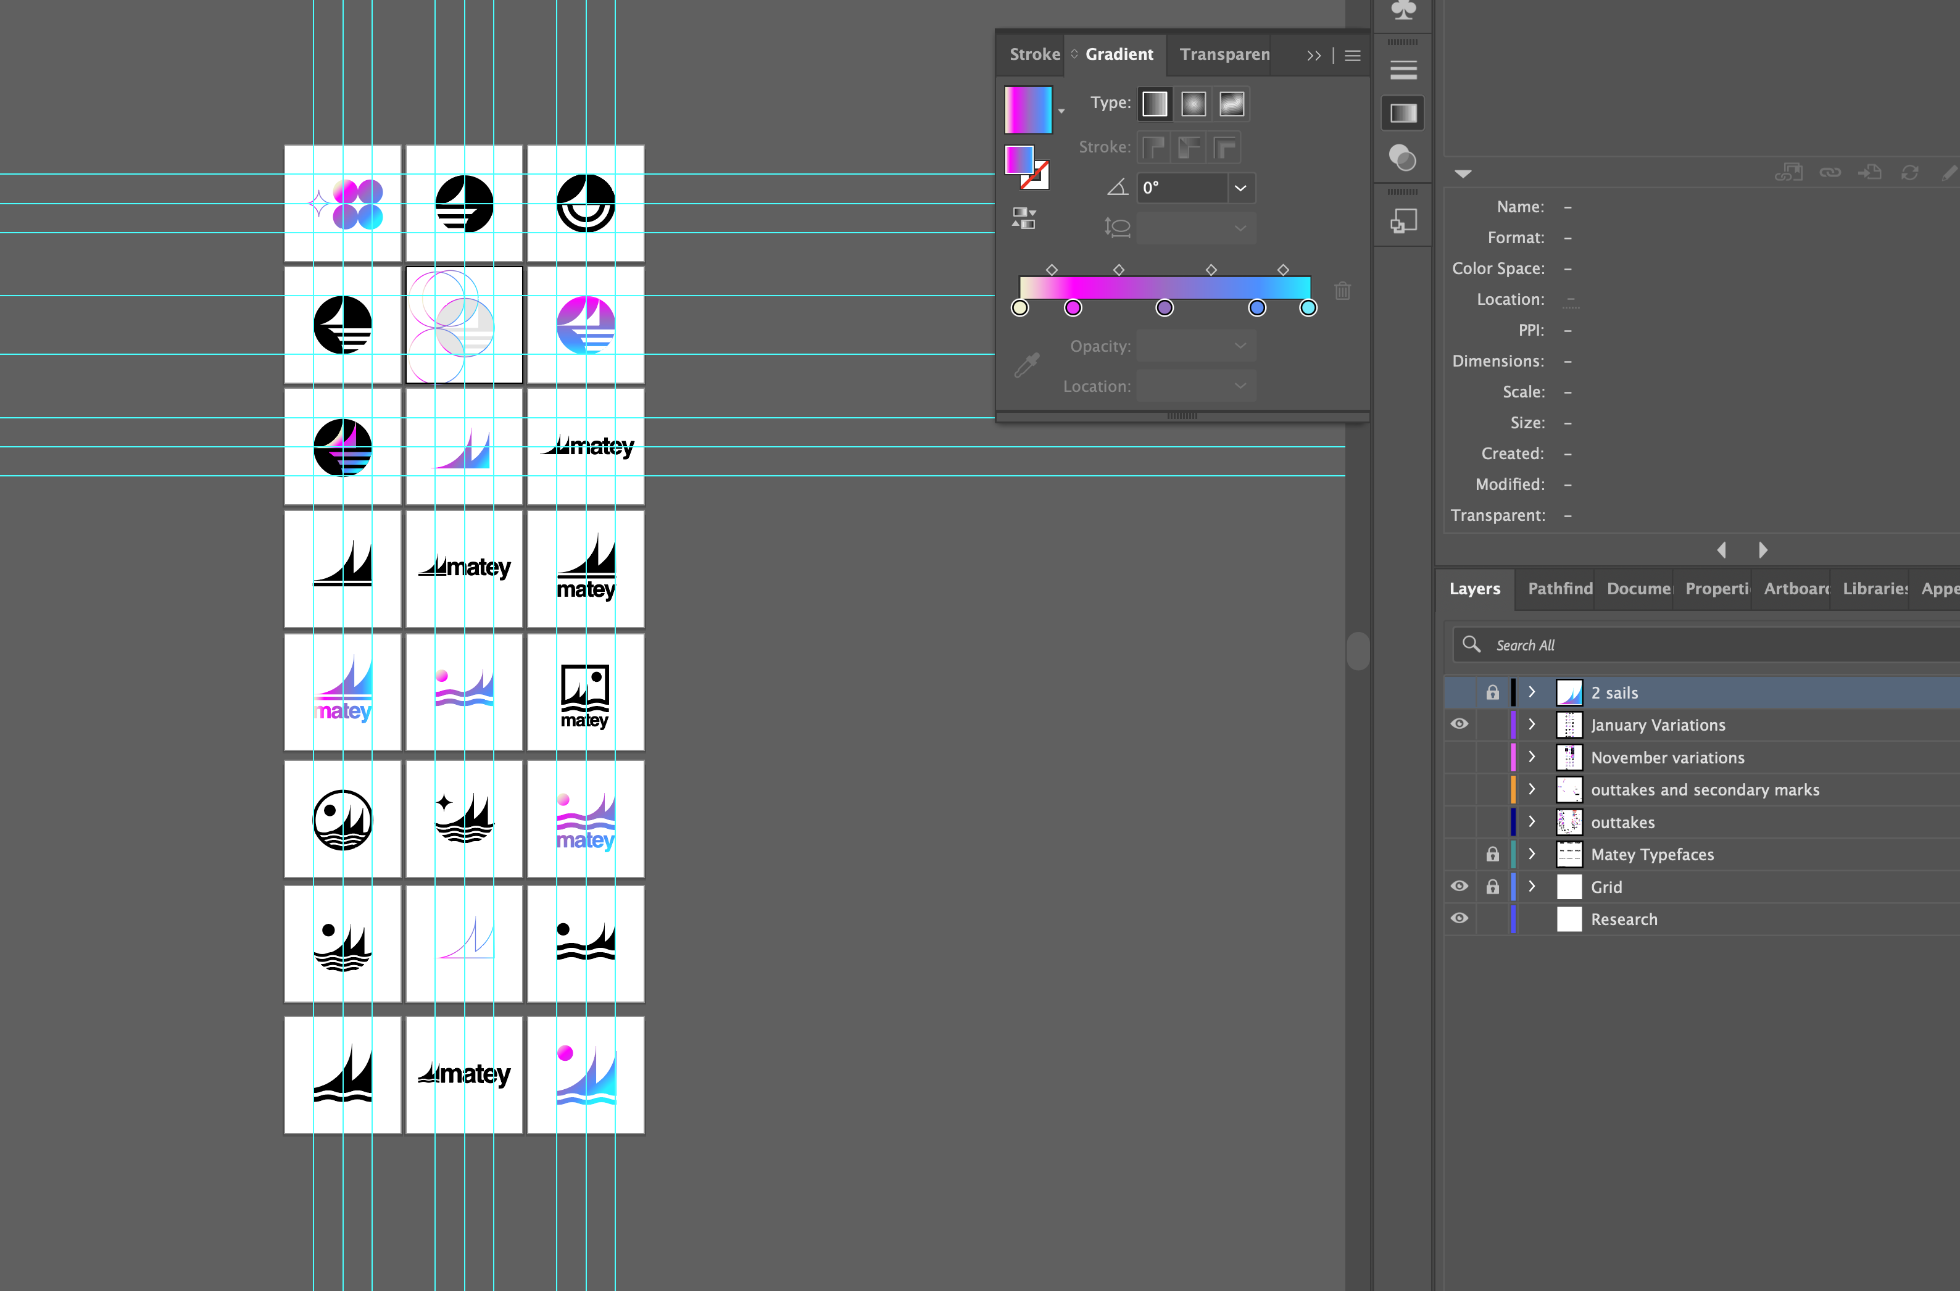Screen dimensions: 1960x1291
Task: Expand the Grid layer
Action: [1531, 886]
